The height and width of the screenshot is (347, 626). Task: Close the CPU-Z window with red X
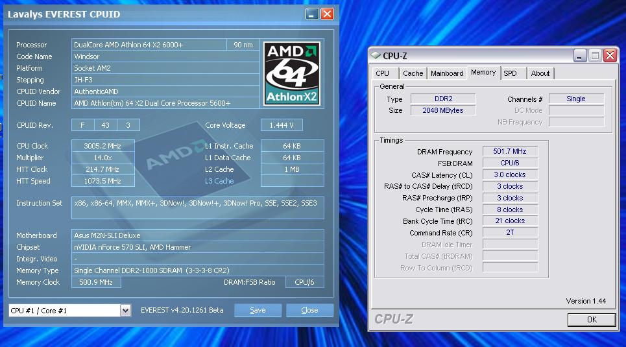click(609, 56)
